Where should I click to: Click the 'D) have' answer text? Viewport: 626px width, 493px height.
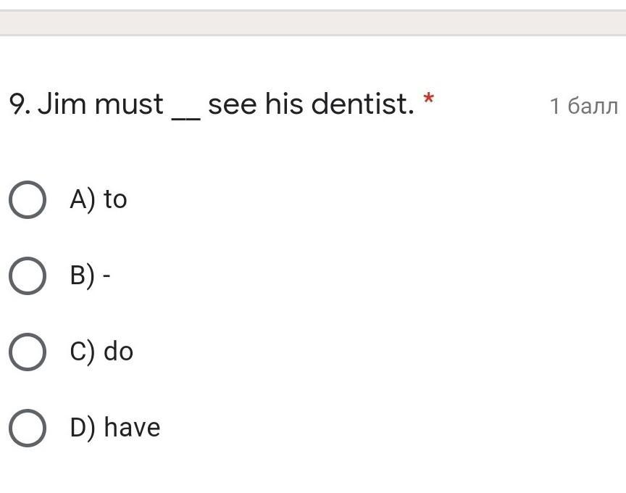(114, 427)
